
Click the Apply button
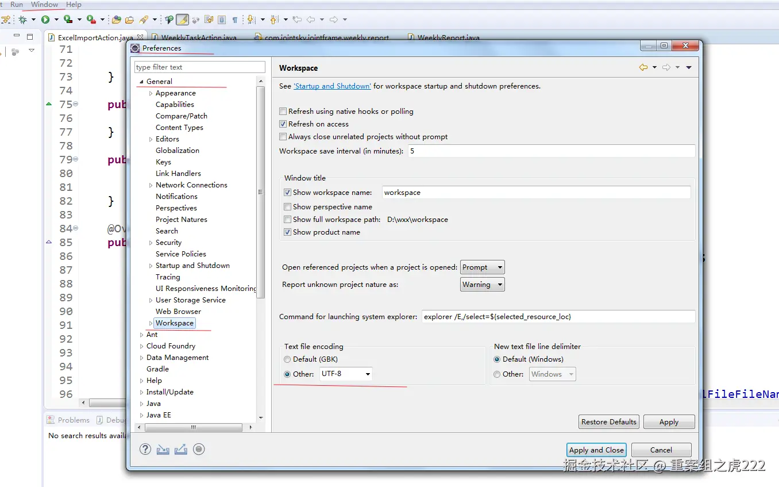[x=669, y=422]
